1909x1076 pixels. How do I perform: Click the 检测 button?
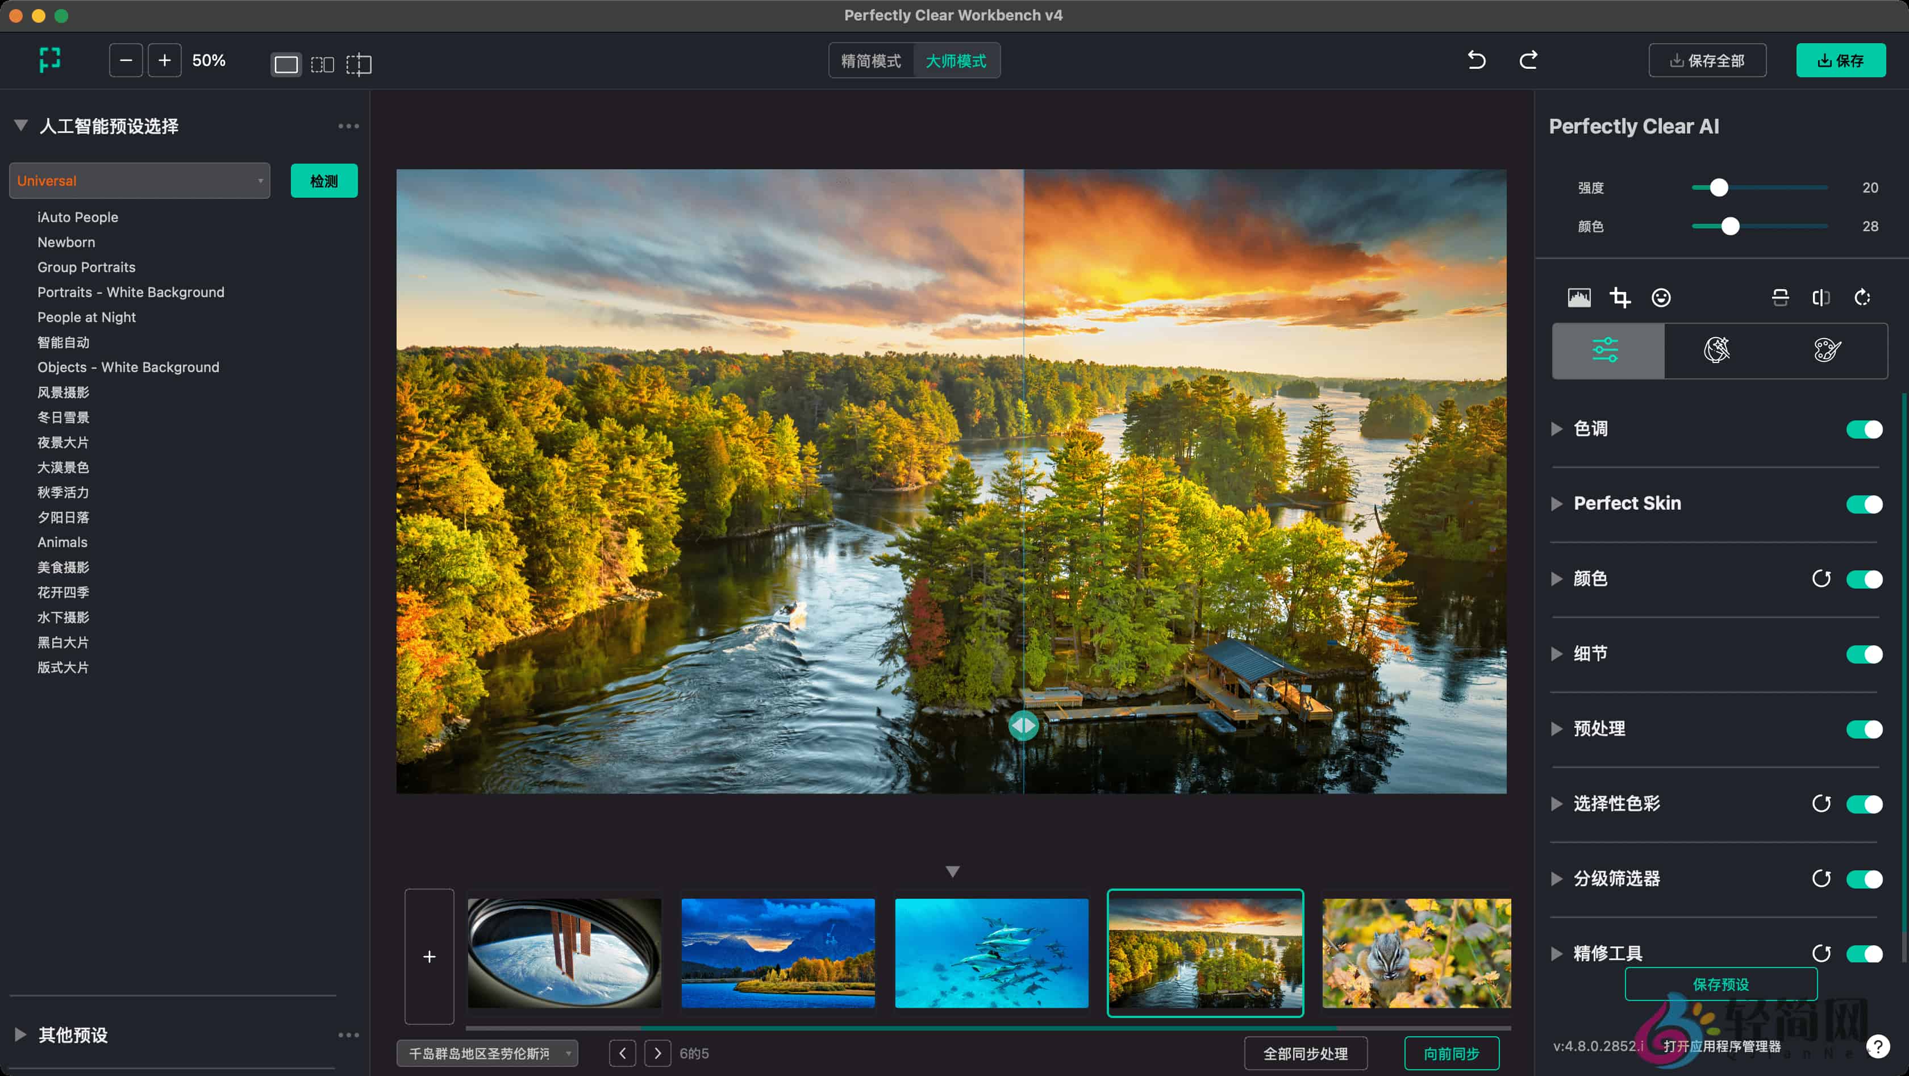[324, 181]
